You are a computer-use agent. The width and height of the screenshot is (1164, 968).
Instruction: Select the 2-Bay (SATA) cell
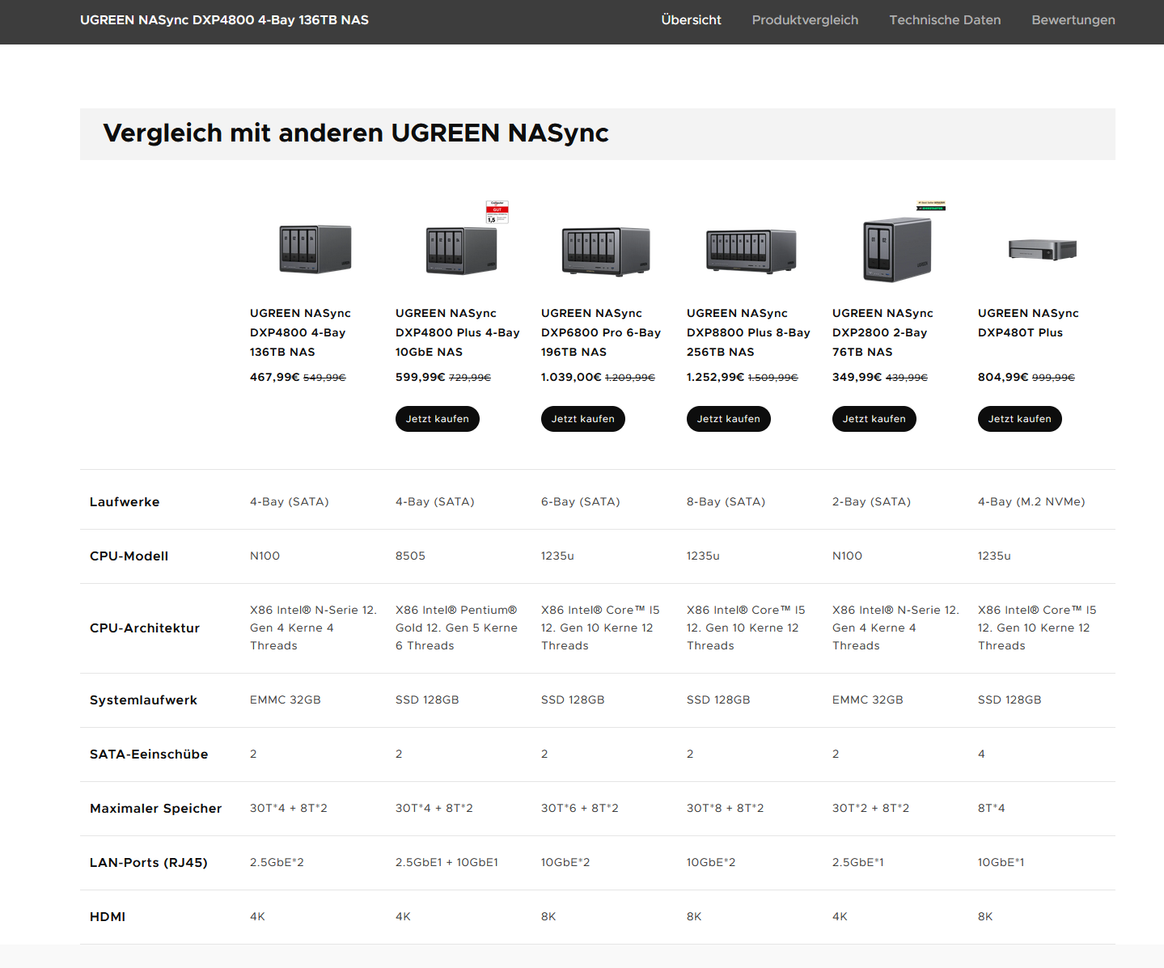(871, 502)
